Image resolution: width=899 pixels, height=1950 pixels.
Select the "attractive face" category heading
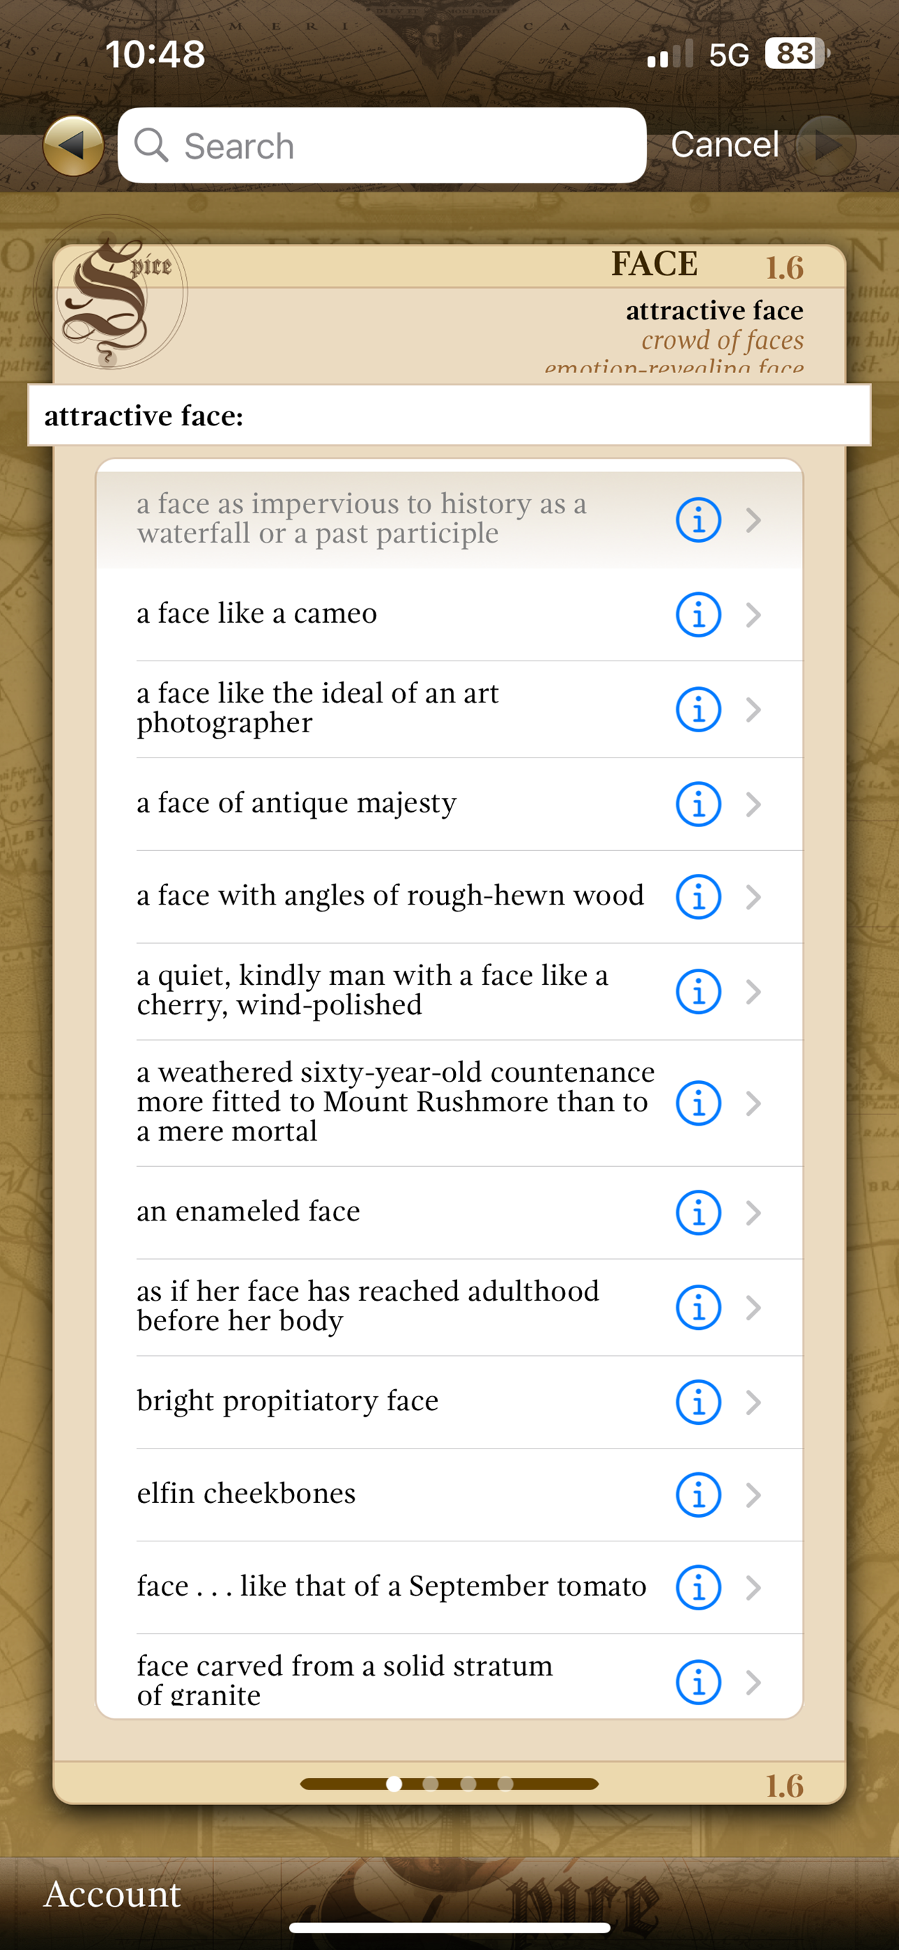[x=714, y=310]
